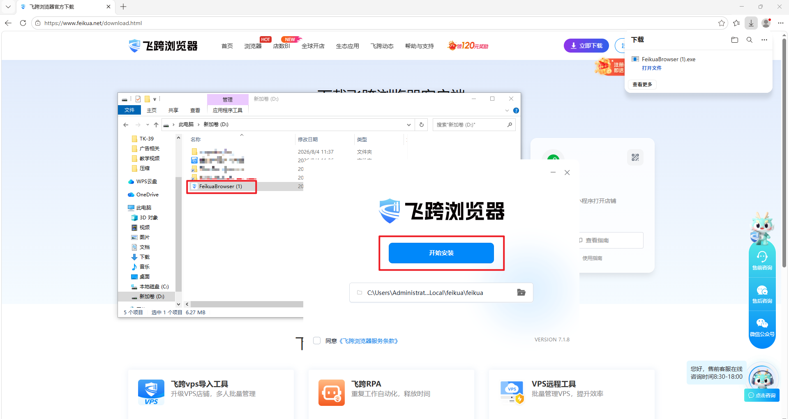Open the 文件 tab in Explorer
The image size is (789, 419).
point(129,110)
